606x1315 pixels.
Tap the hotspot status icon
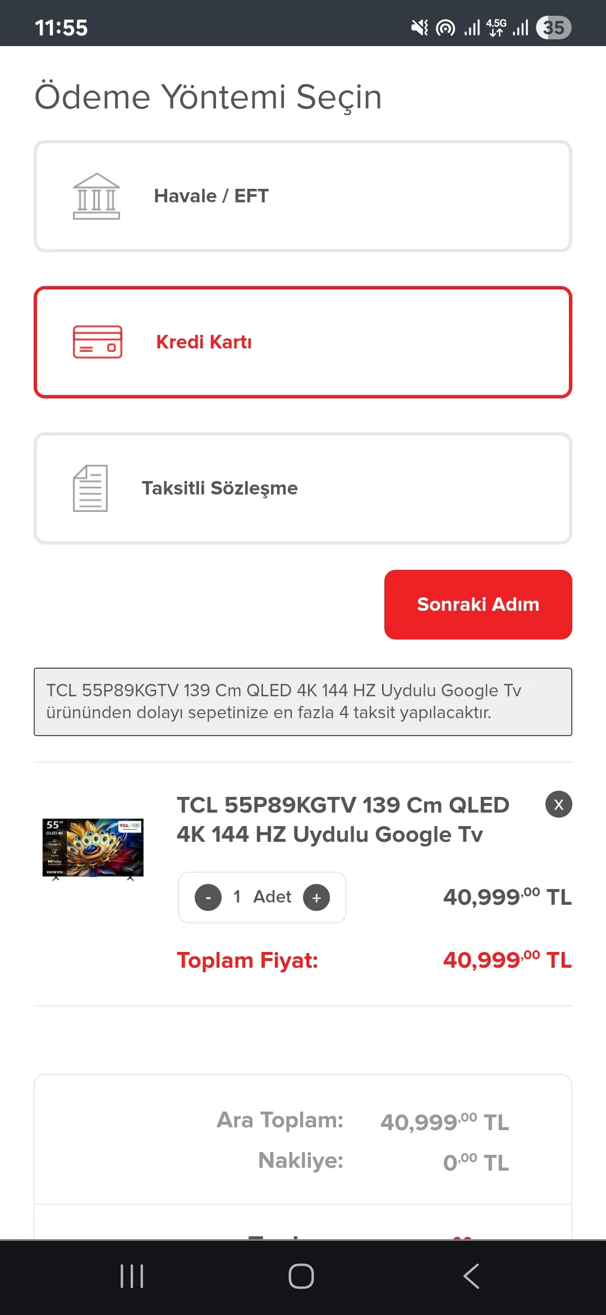446,28
